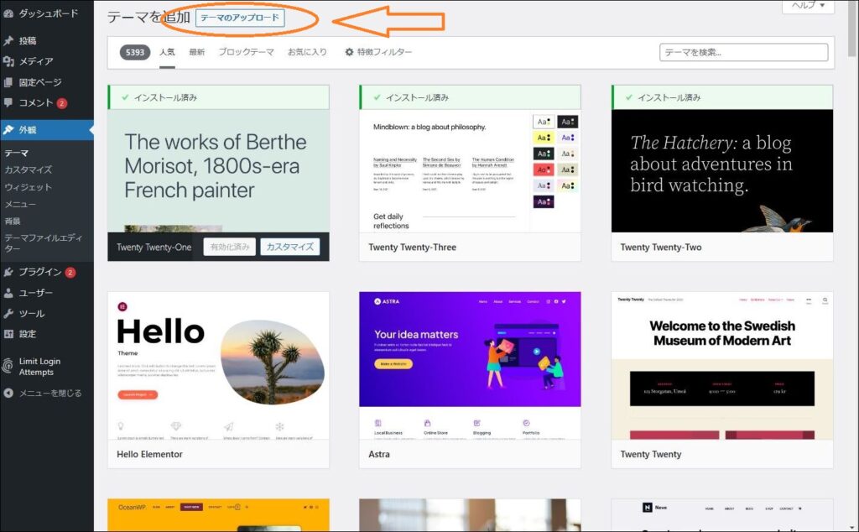Switch to the 人気 tab
Image resolution: width=859 pixels, height=532 pixels.
[x=167, y=52]
